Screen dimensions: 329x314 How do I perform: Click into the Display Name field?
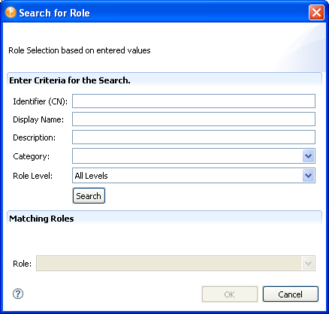[x=194, y=119]
